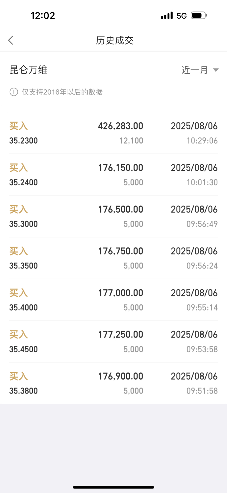Tap the battery status icon
227x493 pixels.
[x=199, y=15]
